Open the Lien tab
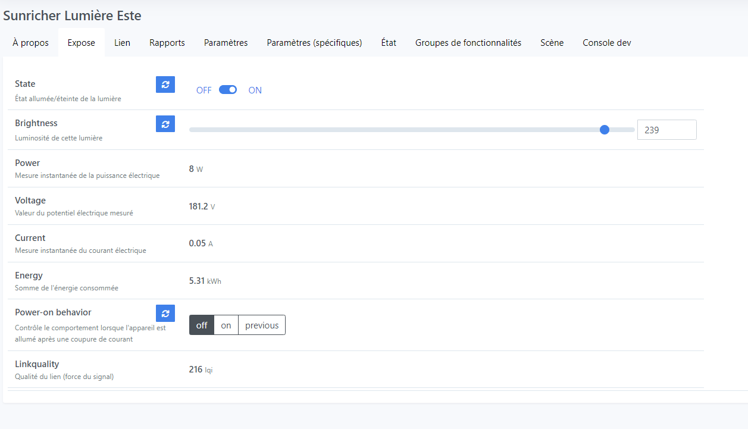The width and height of the screenshot is (748, 429). click(122, 43)
